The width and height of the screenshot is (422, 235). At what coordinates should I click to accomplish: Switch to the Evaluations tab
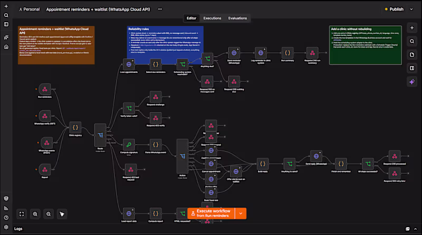(x=237, y=18)
